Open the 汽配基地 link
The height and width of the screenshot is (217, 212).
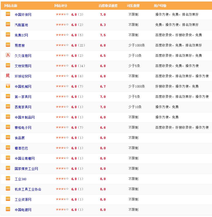21,25
